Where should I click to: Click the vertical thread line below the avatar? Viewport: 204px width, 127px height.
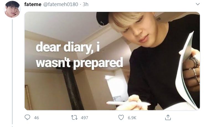(x=12, y=72)
